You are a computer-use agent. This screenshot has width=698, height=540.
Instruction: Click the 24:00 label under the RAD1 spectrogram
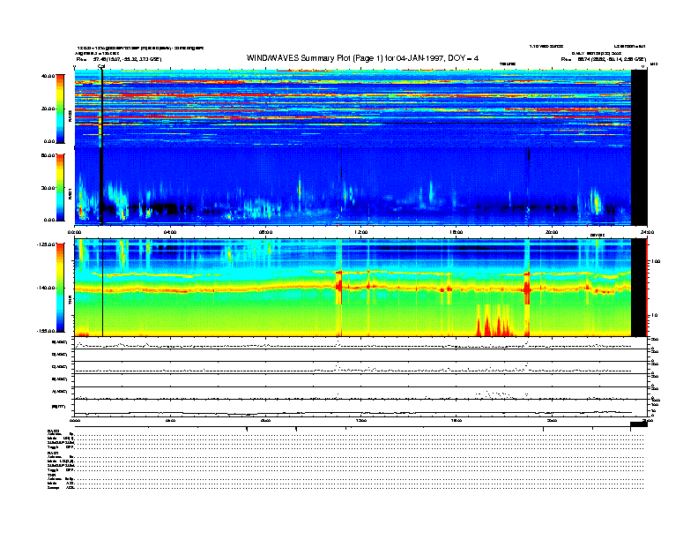click(x=647, y=232)
